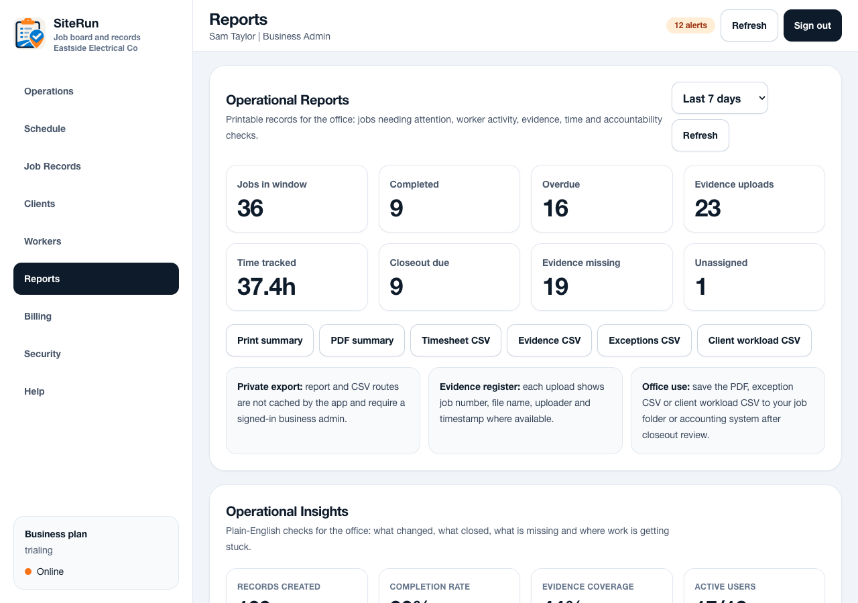The image size is (858, 603).
Task: Click the Evidence missing card
Action: (602, 277)
